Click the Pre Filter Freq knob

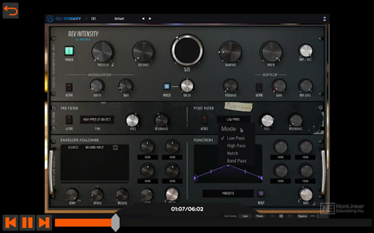[x=132, y=120]
